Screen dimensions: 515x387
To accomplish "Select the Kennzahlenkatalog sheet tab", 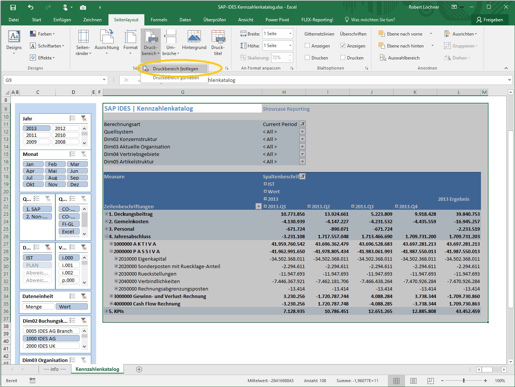I will (x=97, y=369).
